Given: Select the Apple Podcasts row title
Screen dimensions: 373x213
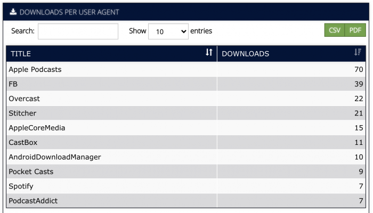Looking at the screenshot, I should tap(35, 69).
